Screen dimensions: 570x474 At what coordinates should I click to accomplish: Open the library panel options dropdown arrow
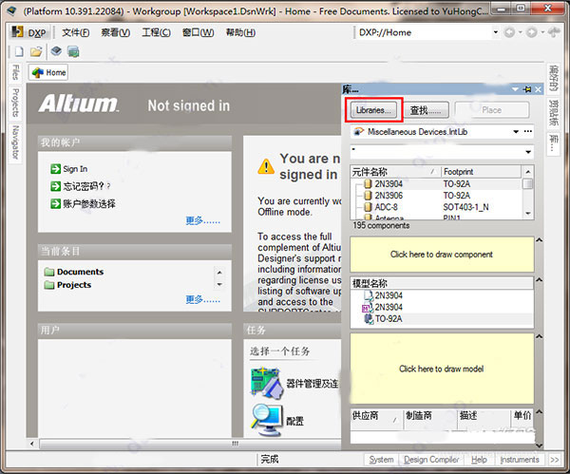pyautogui.click(x=515, y=89)
